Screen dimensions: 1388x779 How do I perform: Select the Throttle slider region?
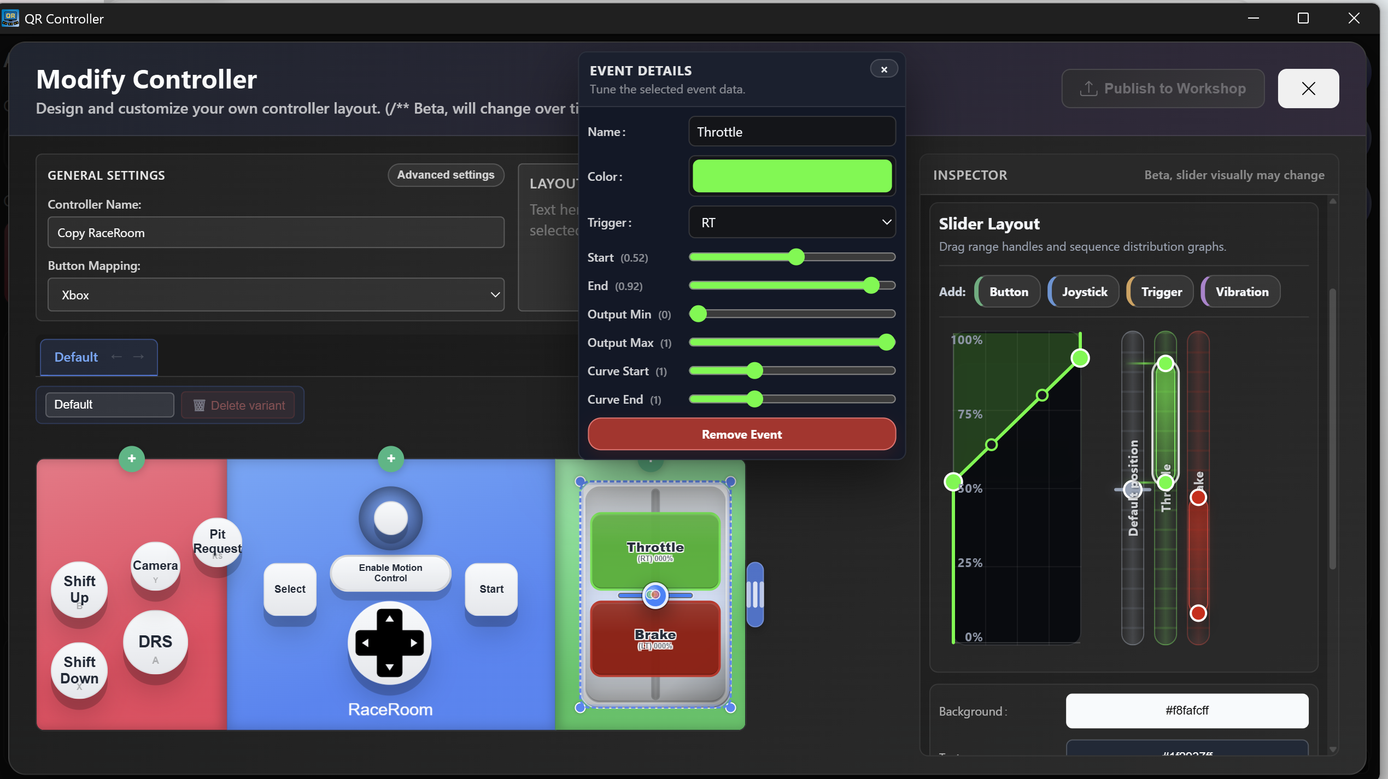[x=655, y=551]
